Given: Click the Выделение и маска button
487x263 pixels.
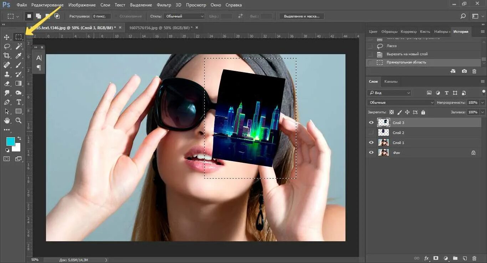Looking at the screenshot, I should (x=301, y=16).
